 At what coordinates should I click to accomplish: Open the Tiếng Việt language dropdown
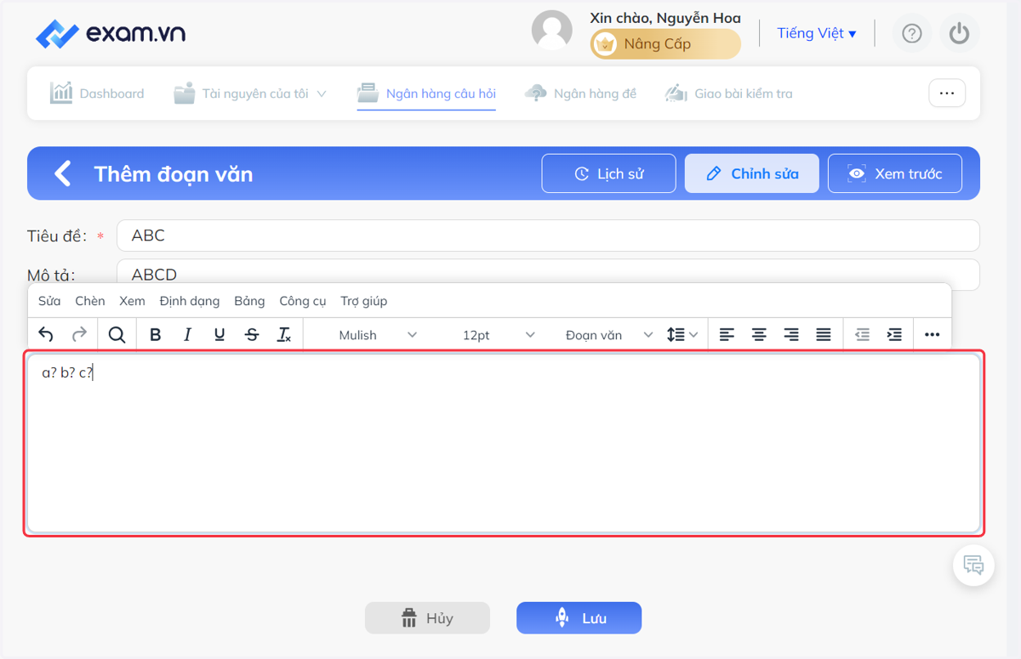[x=817, y=33]
